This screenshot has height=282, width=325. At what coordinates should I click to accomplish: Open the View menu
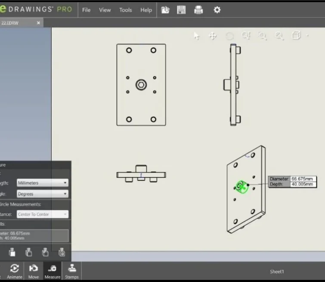point(105,10)
